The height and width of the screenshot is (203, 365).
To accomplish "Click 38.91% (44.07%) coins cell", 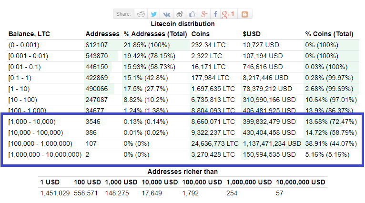I will 331,143.
